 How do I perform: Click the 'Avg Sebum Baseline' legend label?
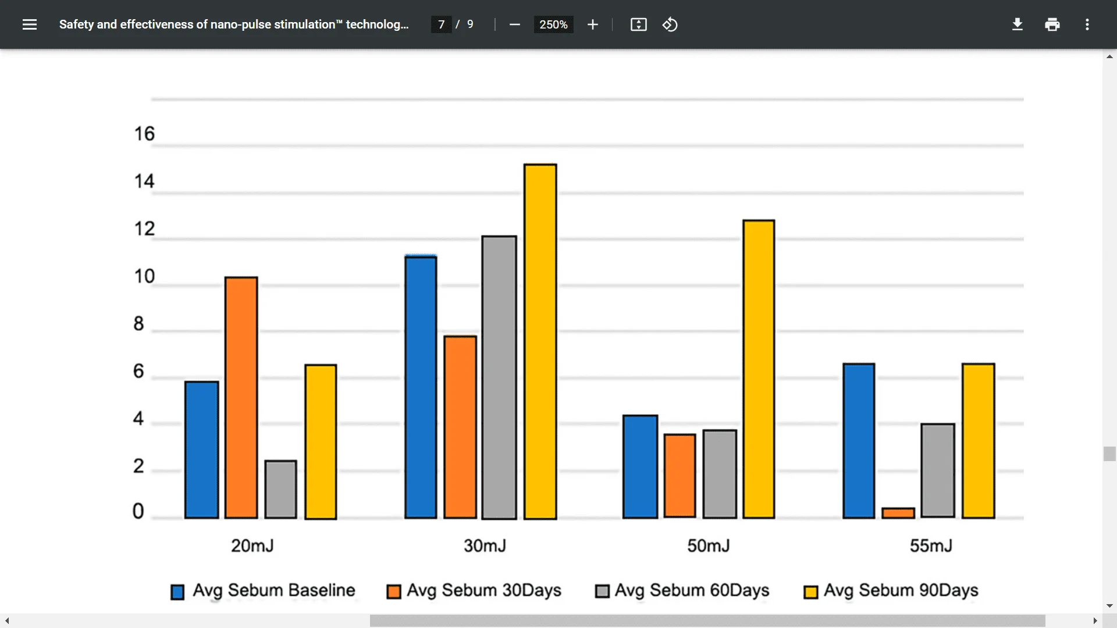coord(274,590)
